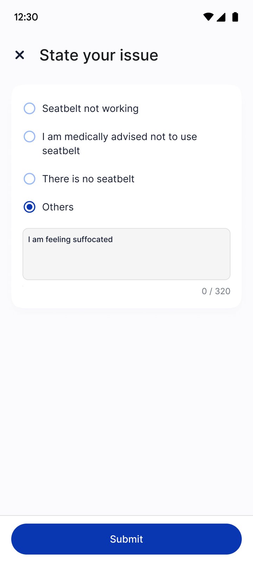Tap the "Others" option label
This screenshot has width=253, height=563.
[58, 207]
